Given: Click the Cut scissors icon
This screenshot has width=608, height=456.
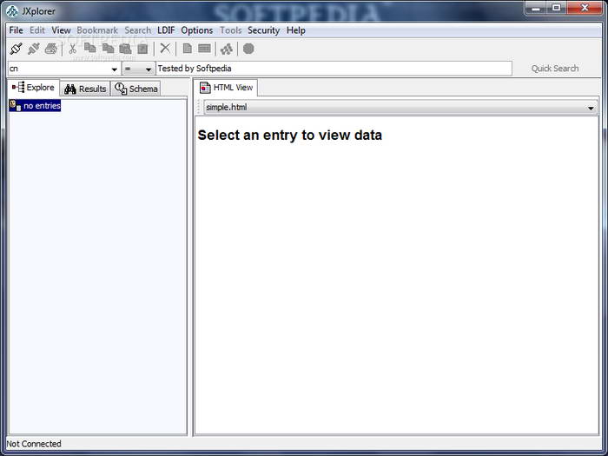Looking at the screenshot, I should tap(72, 49).
